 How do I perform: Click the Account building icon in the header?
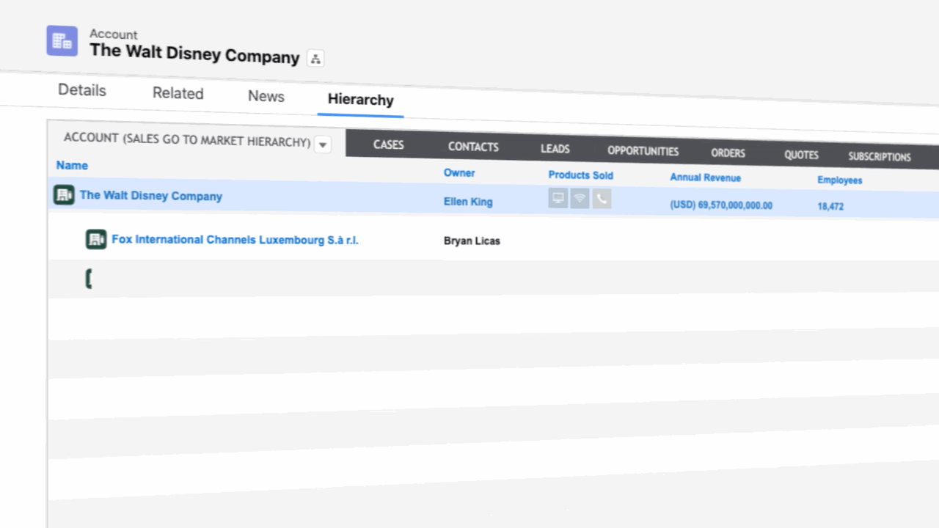coord(62,41)
